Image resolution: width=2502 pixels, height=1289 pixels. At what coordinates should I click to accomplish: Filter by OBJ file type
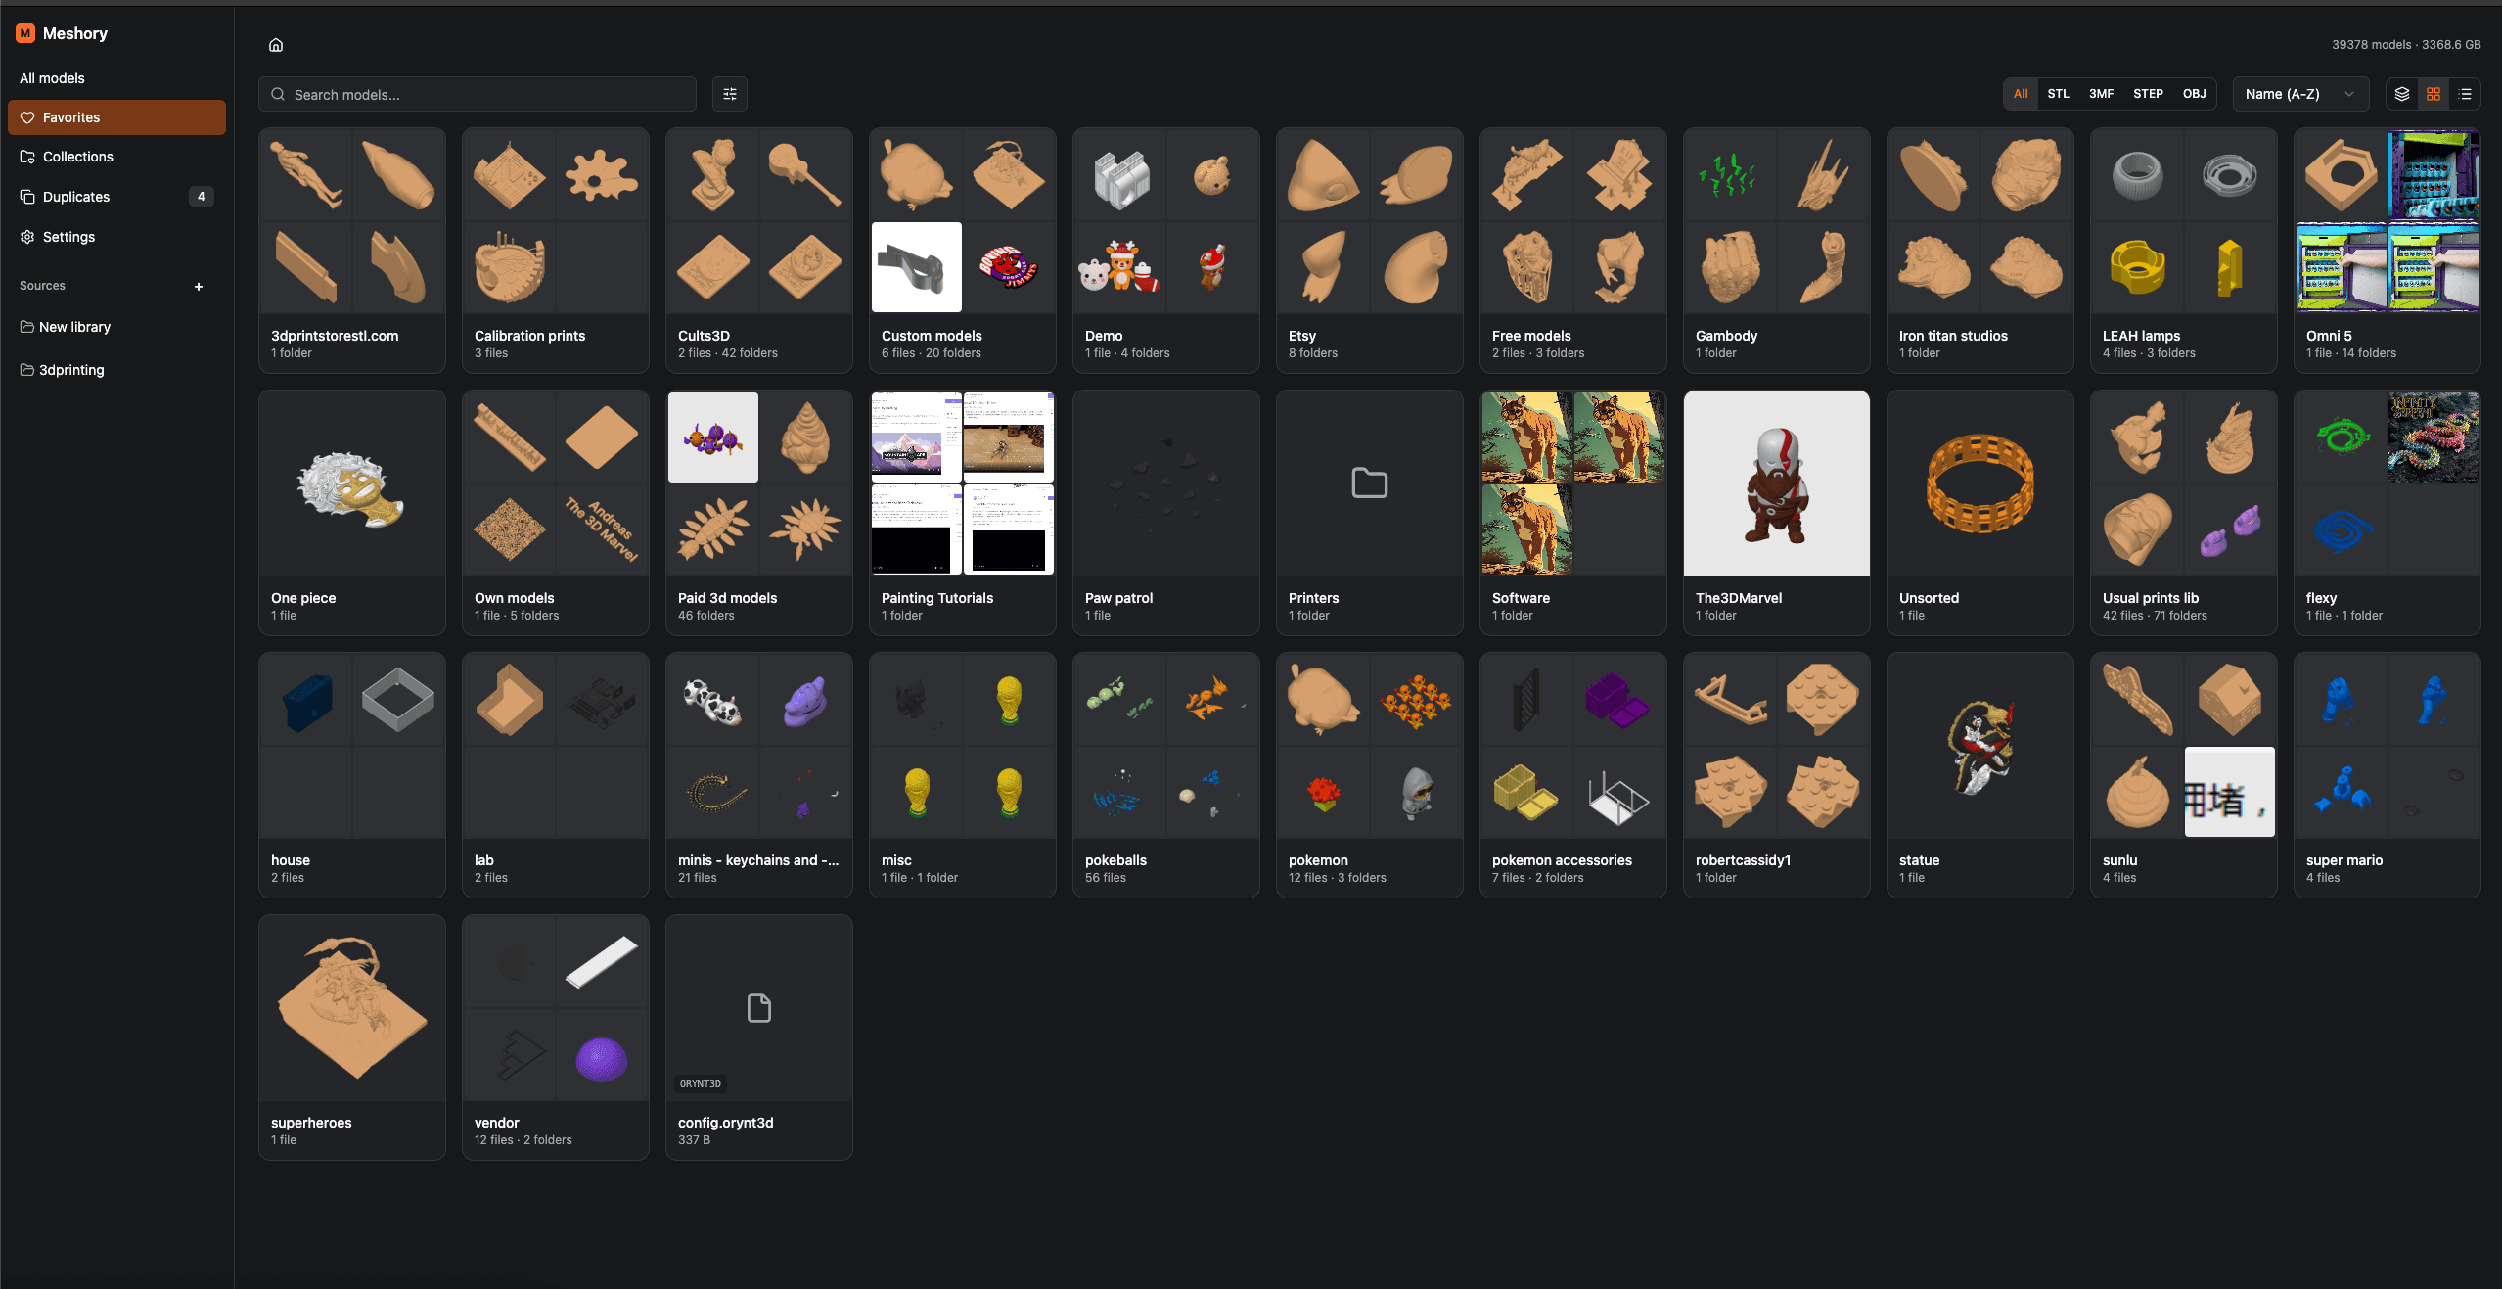coord(2195,94)
